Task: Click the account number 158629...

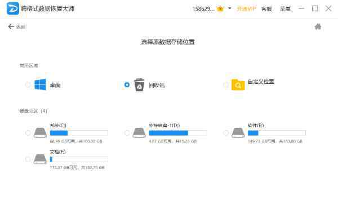Action: coord(203,9)
